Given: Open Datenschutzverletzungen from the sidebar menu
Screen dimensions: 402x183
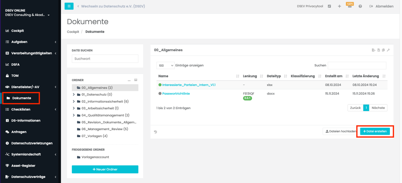Looking at the screenshot, I should click(32, 143).
